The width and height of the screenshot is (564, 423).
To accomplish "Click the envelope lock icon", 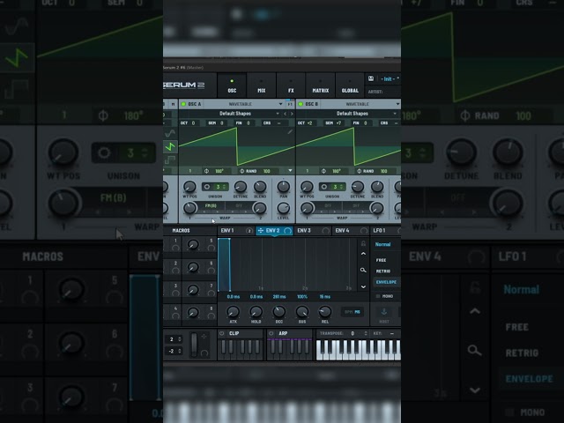I will (x=363, y=243).
